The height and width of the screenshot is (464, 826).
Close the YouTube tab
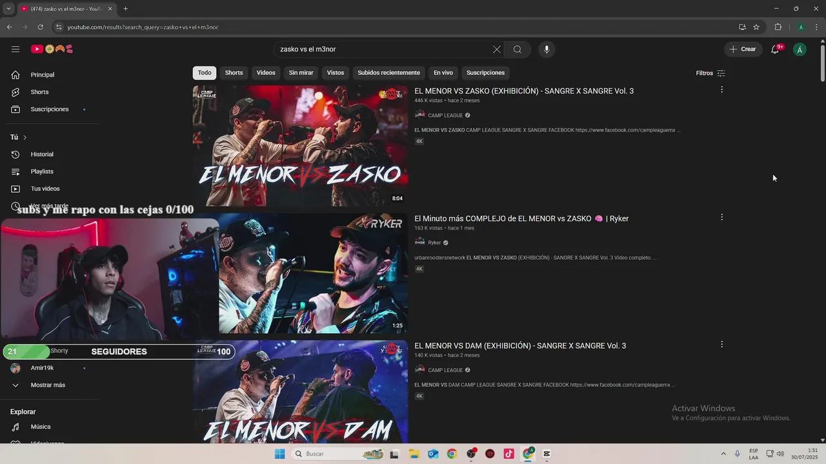(110, 9)
